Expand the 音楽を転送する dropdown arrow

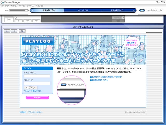(134, 10)
